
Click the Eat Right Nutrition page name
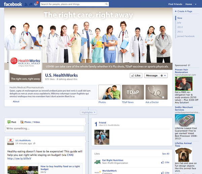(113, 160)
